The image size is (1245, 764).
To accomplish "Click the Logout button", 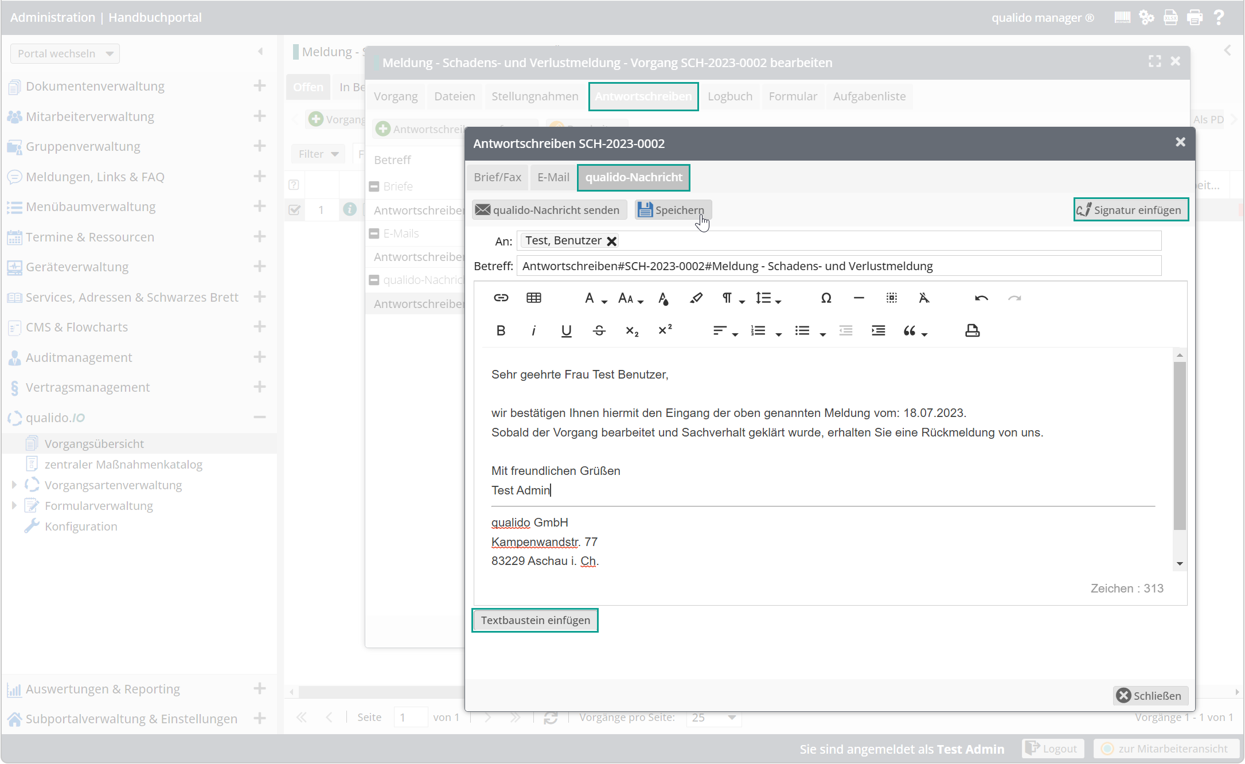I will [1053, 749].
